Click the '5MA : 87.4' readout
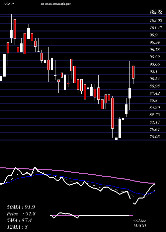 pyautogui.click(x=19, y=220)
